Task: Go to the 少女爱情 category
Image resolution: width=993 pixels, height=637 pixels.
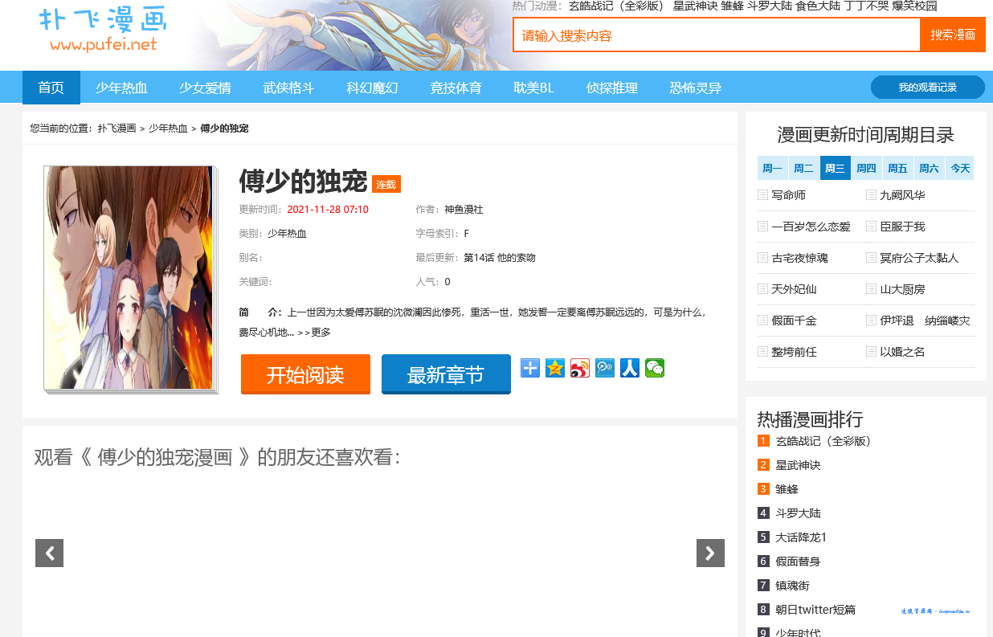Action: tap(205, 88)
